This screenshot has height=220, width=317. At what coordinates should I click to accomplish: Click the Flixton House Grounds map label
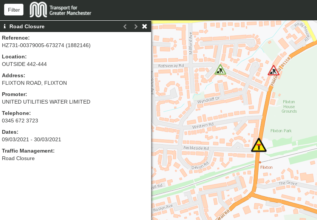(289, 106)
